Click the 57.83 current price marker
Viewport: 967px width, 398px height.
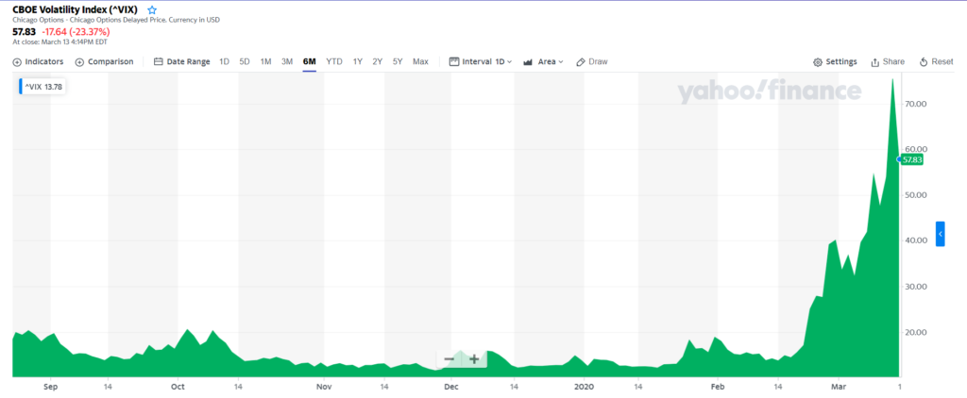click(x=911, y=159)
